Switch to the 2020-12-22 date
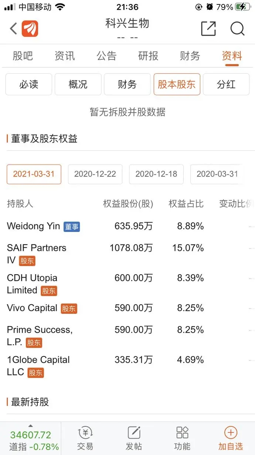This screenshot has width=255, height=455. click(x=95, y=174)
